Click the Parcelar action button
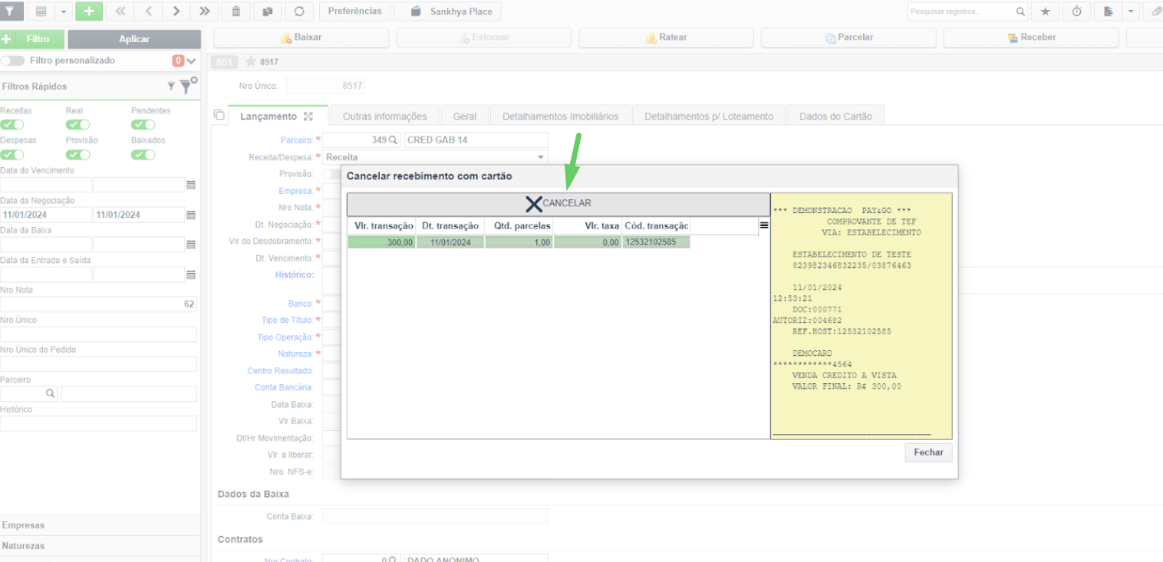Screen dimensions: 1163x562 (x=849, y=38)
